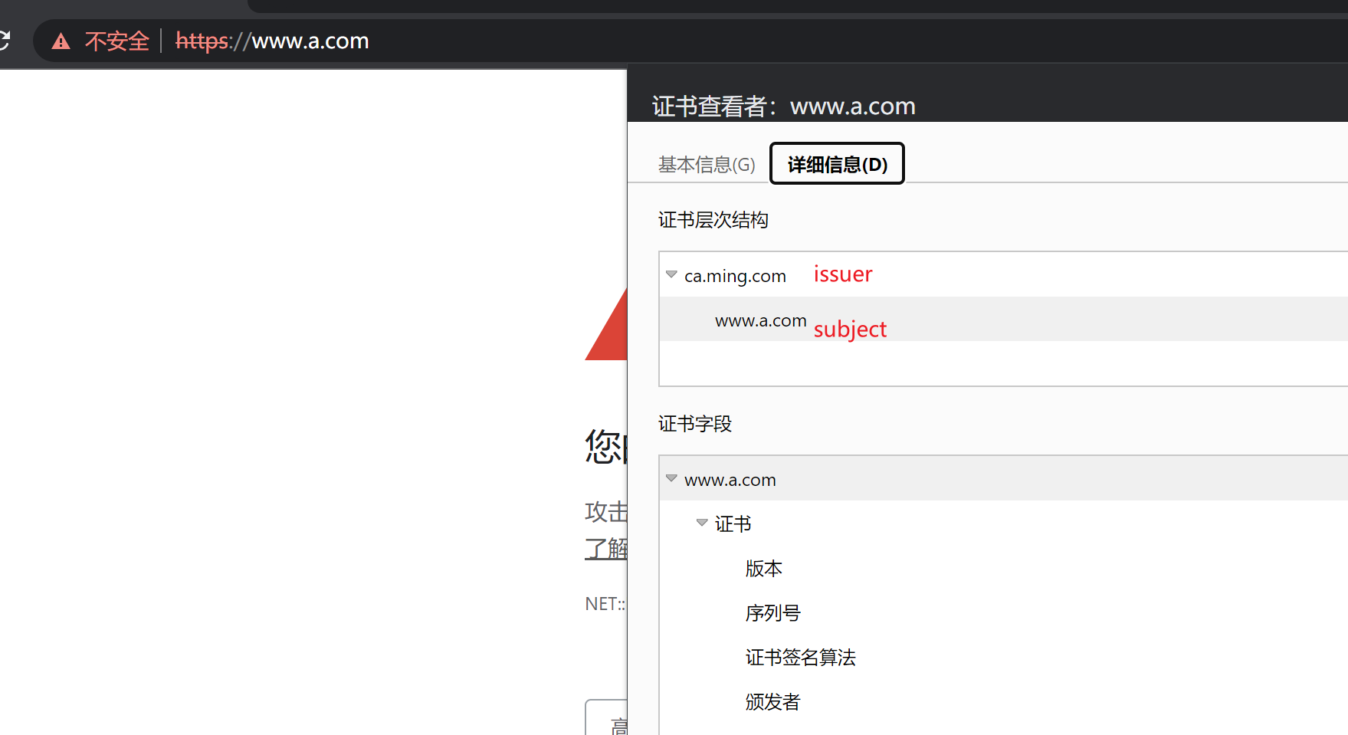The image size is (1348, 735).
Task: Collapse the 证书 node arrow
Action: [701, 523]
